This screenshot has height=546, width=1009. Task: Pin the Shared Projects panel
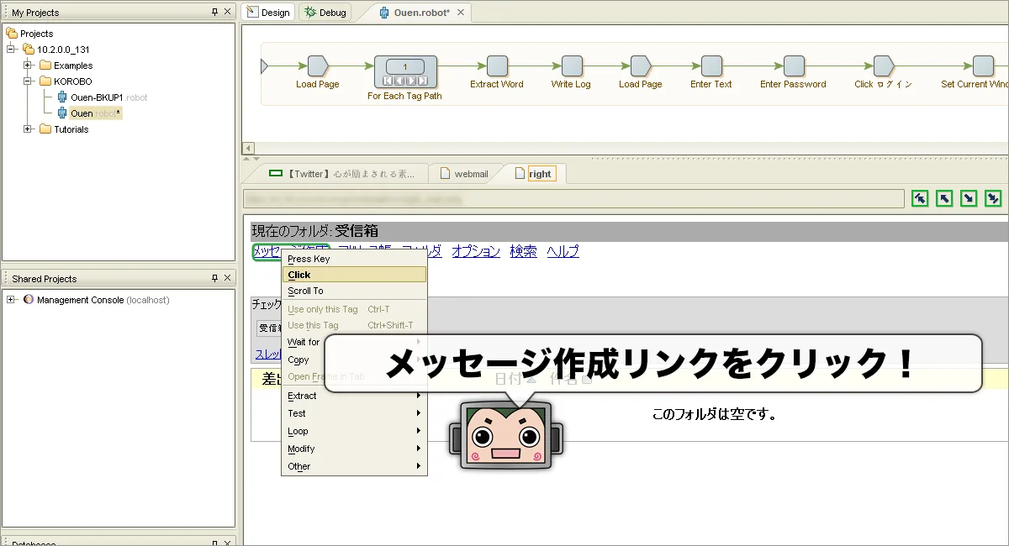pos(214,278)
